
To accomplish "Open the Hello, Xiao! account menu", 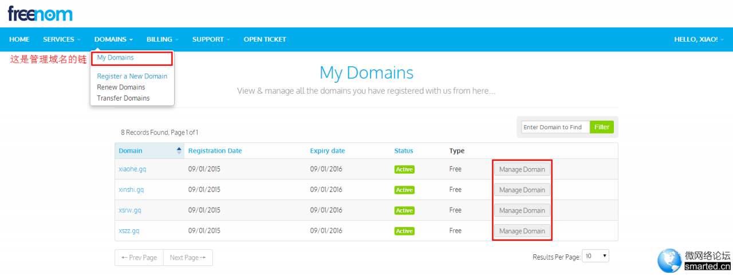I will pyautogui.click(x=699, y=39).
